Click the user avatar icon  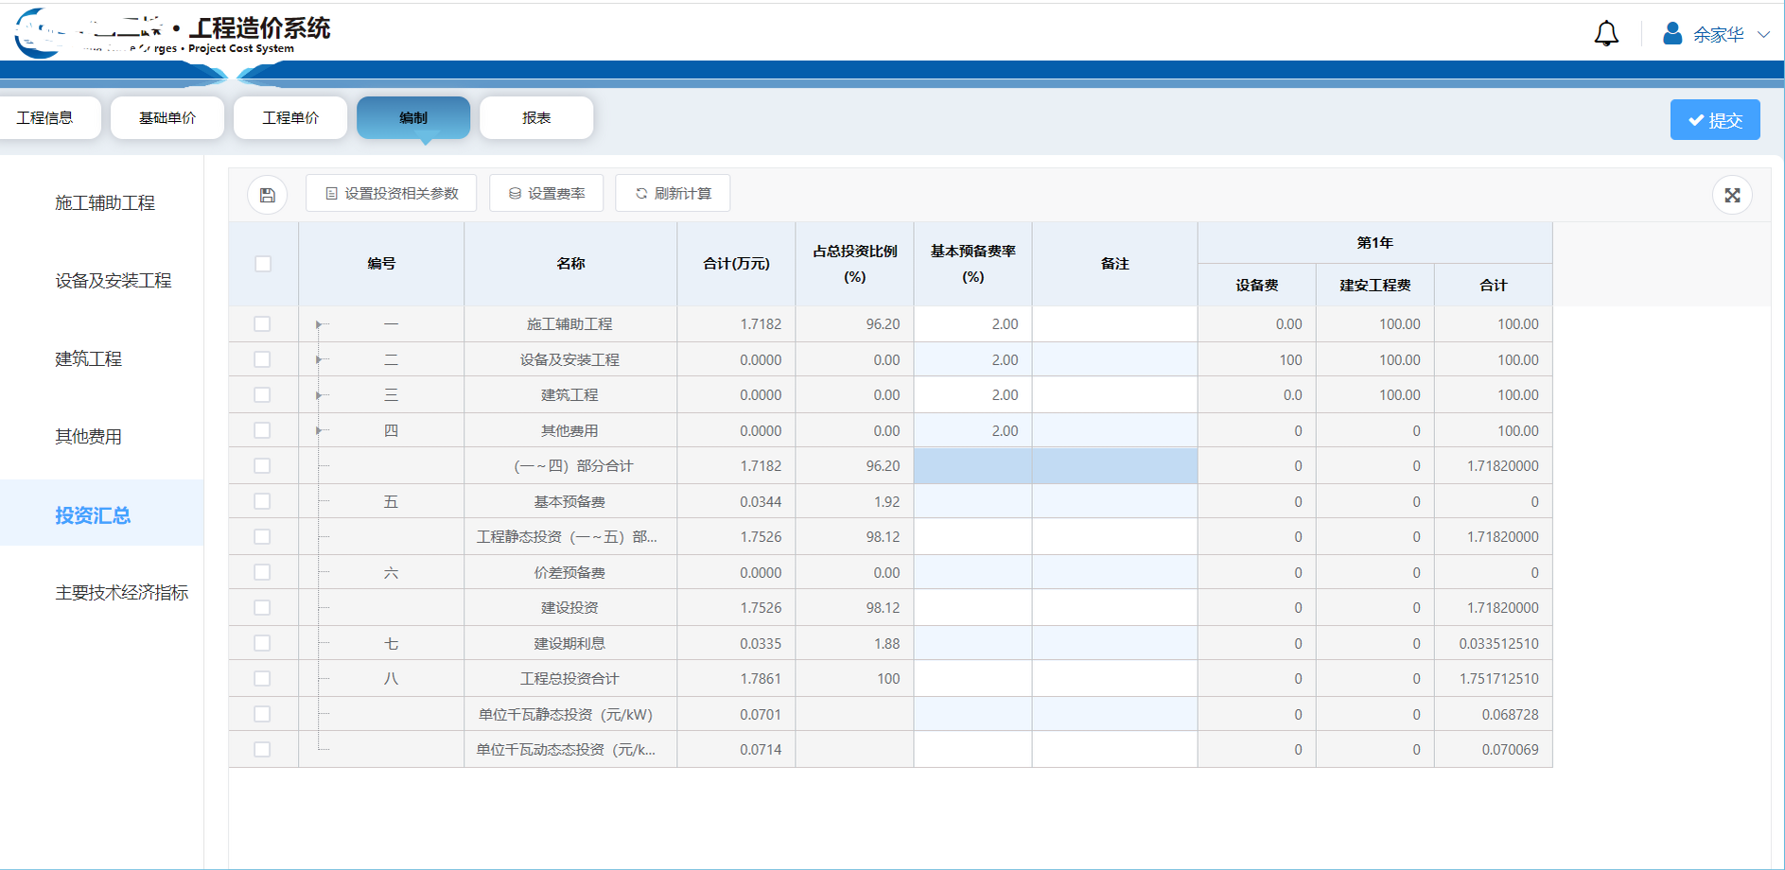click(x=1672, y=34)
